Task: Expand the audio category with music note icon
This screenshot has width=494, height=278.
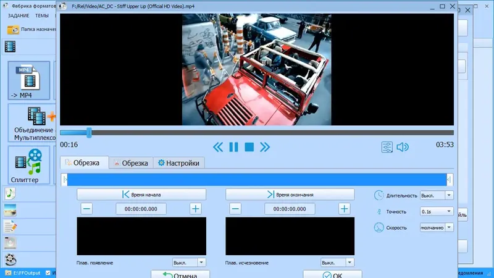Action: 10,193
